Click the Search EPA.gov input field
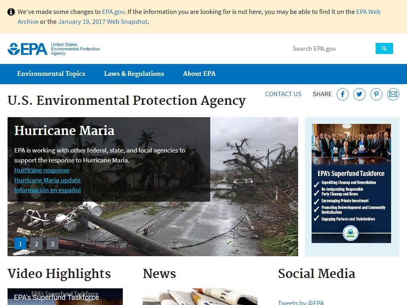The height and width of the screenshot is (305, 407). click(x=332, y=48)
